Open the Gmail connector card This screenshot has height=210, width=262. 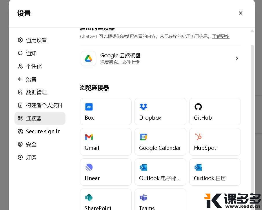[106, 142]
